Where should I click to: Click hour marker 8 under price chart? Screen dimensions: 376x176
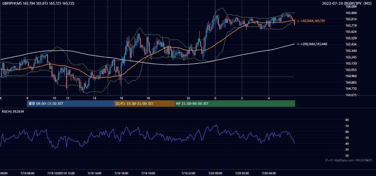(27, 98)
